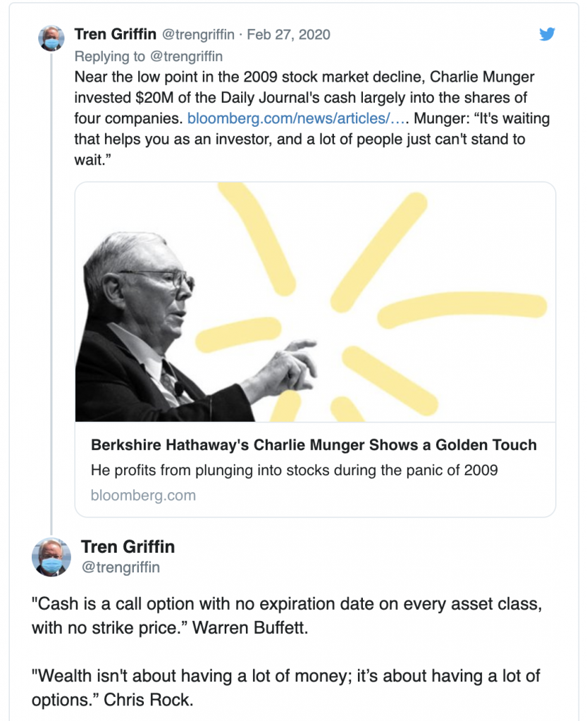Open Tren Griffin's name in the top tweet
This screenshot has height=721, width=587.
click(x=116, y=35)
